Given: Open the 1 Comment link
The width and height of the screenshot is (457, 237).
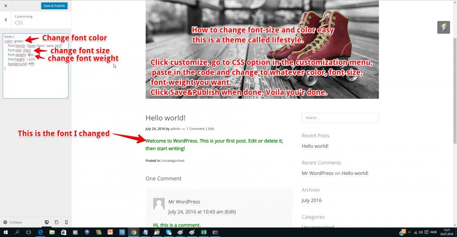Looking at the screenshot, I should pos(195,129).
